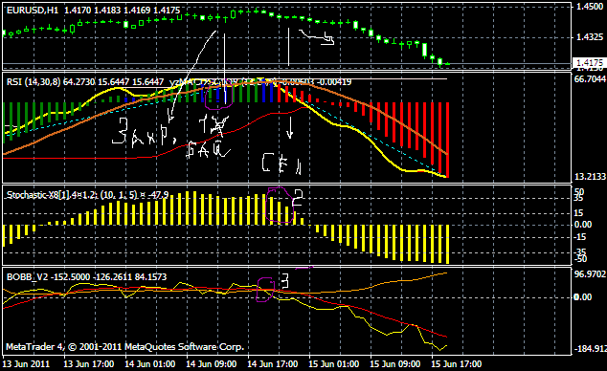Image resolution: width=607 pixels, height=371 pixels.
Task: Click the 13.2133 RSI scale value
Action: [x=590, y=177]
